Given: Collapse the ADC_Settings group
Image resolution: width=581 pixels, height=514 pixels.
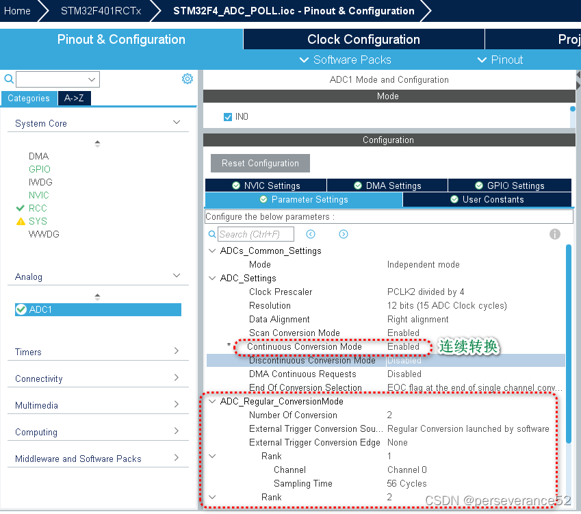Looking at the screenshot, I should coord(212,278).
